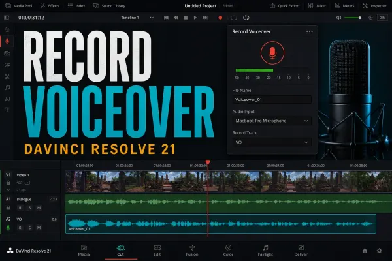This screenshot has height=261, width=392.
Task: Open the music note sidebar icon
Action: [7, 87]
